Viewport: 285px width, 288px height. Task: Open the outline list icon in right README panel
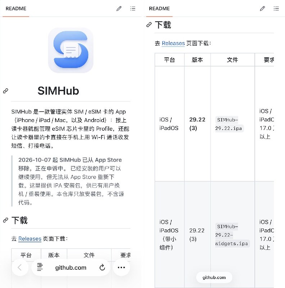276,8
